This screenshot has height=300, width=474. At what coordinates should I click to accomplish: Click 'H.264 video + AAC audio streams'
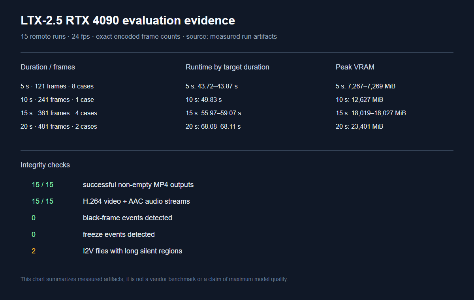[136, 201]
